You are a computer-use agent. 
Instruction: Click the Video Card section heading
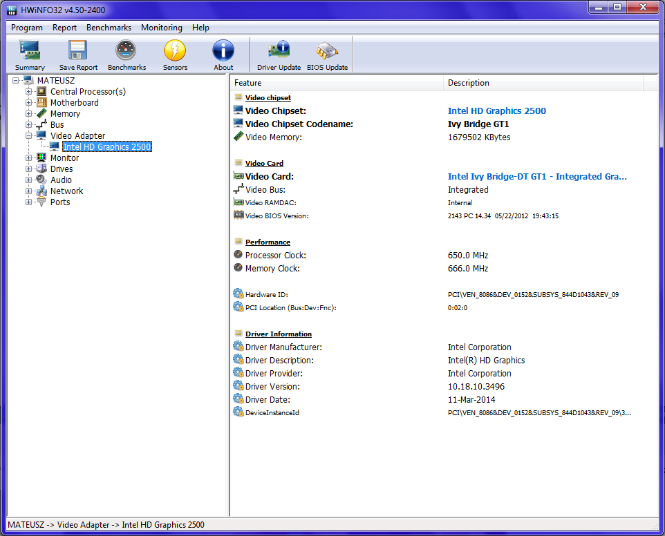(264, 163)
